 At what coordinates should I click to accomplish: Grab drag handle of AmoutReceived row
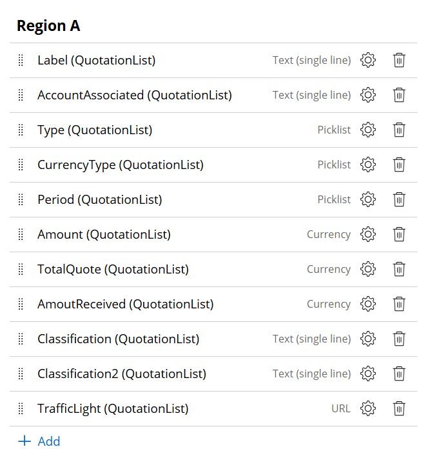click(21, 304)
